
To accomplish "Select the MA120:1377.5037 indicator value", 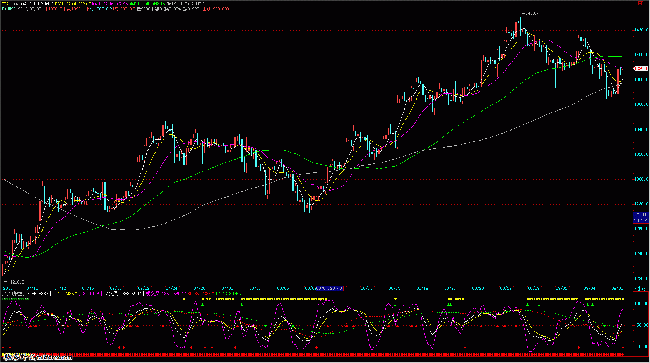I will (x=184, y=3).
